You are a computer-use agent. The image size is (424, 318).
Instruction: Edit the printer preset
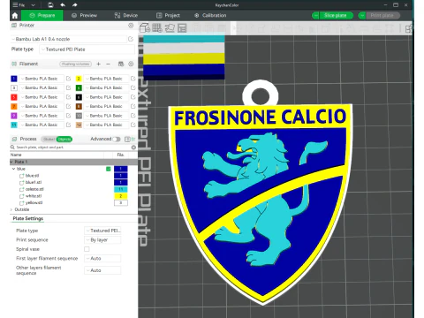tap(131, 39)
